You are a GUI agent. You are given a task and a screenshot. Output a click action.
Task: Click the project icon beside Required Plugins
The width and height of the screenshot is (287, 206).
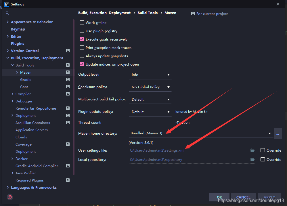(x=68, y=180)
